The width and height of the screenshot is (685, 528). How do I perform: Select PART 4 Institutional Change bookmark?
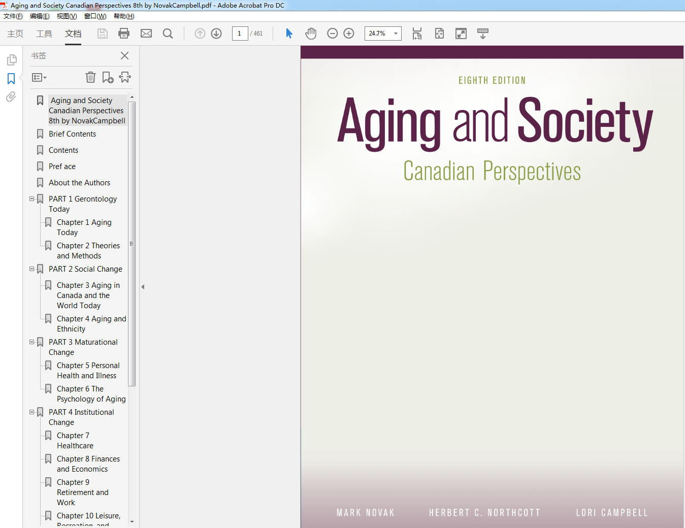point(81,417)
